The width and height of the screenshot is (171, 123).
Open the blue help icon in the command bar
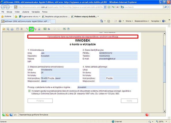click(x=164, y=21)
